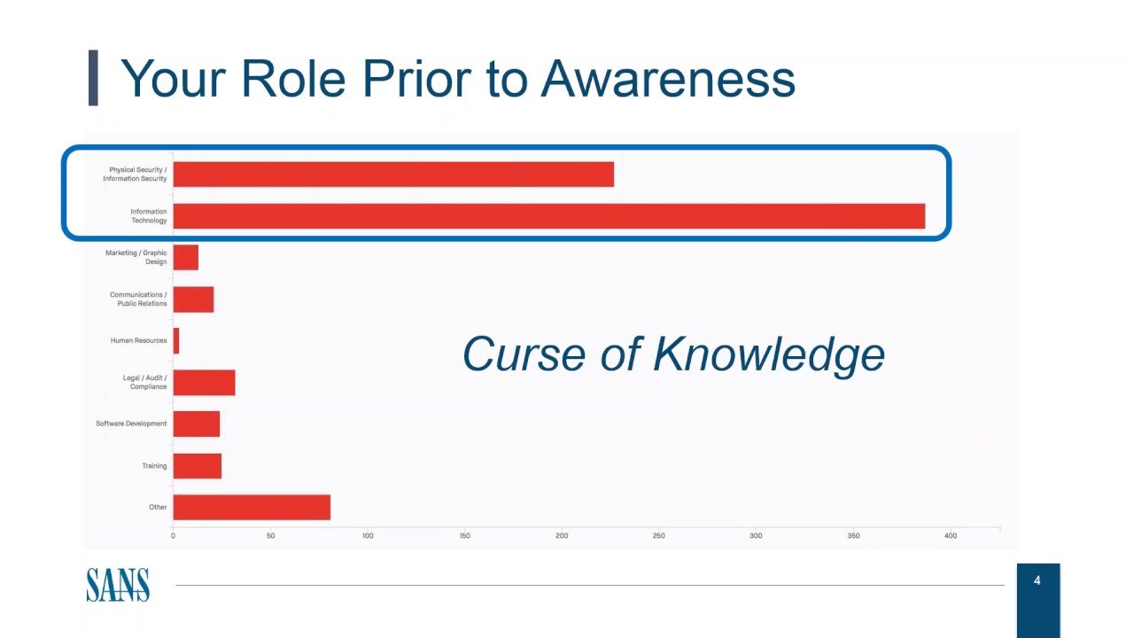This screenshot has height=638, width=1134.
Task: Select the Software Development bar
Action: [x=197, y=424]
